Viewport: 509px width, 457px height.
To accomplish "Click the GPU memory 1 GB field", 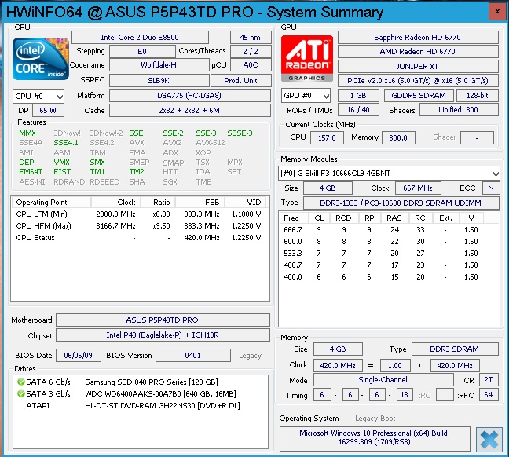I will (358, 96).
